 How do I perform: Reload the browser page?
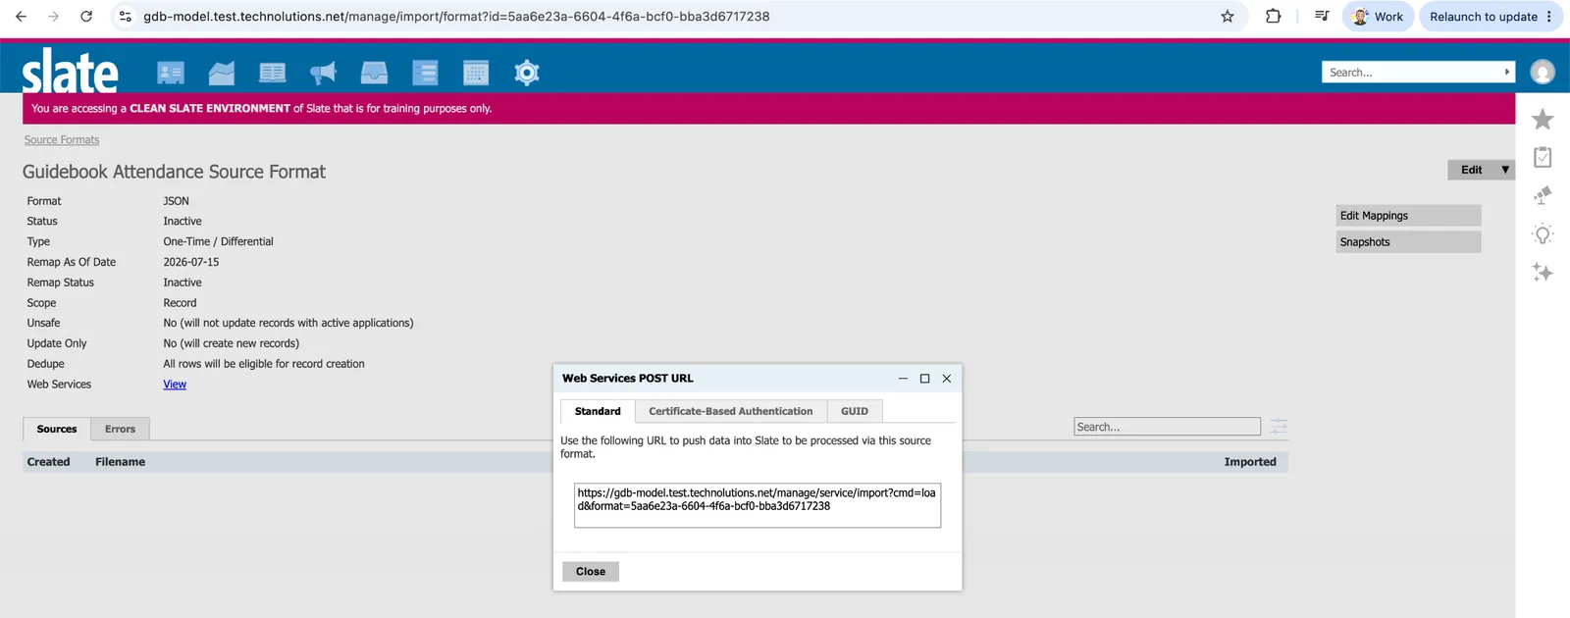pos(86,17)
